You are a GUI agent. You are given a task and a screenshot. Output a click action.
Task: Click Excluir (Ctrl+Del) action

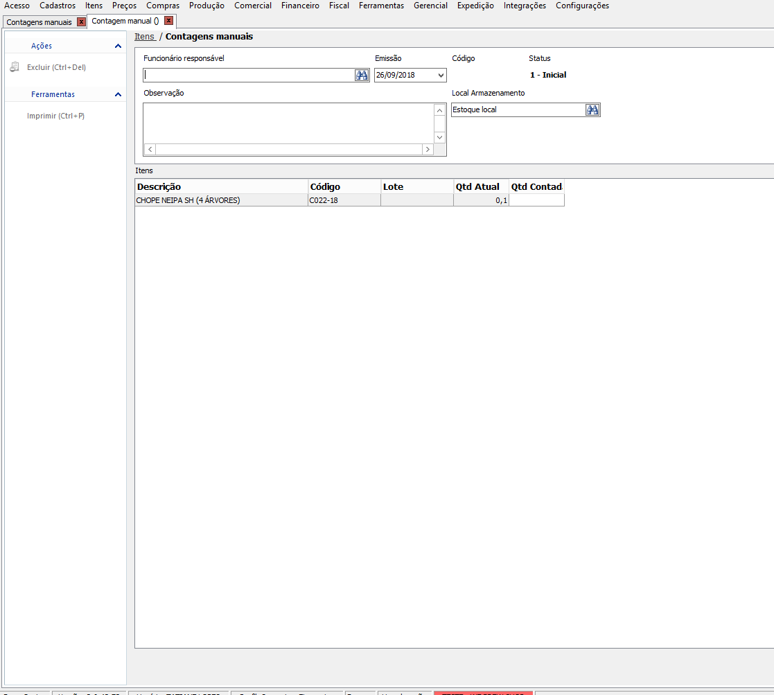coord(56,67)
